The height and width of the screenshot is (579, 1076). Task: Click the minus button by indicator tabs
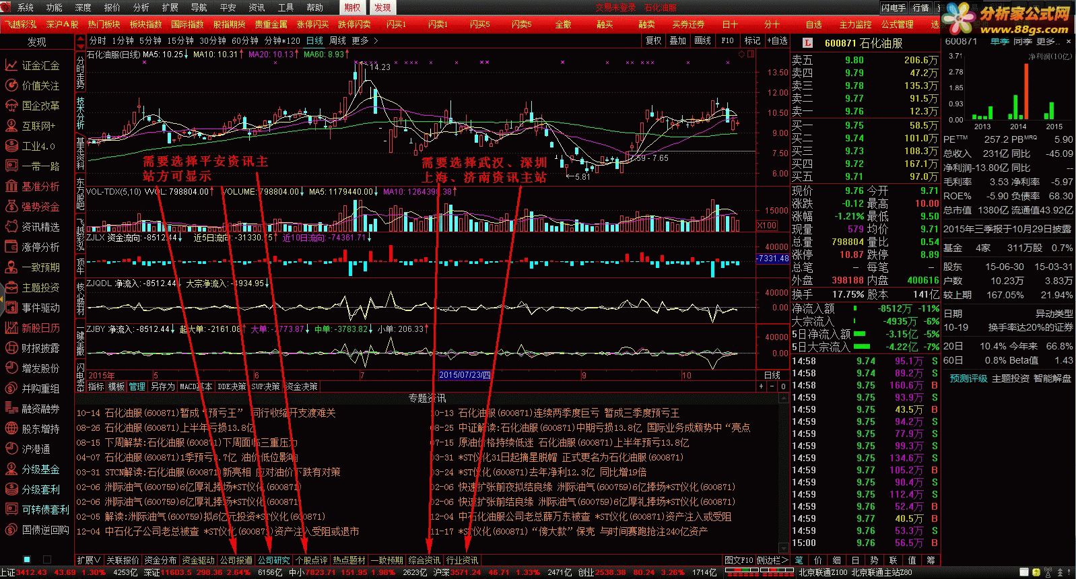tap(772, 386)
